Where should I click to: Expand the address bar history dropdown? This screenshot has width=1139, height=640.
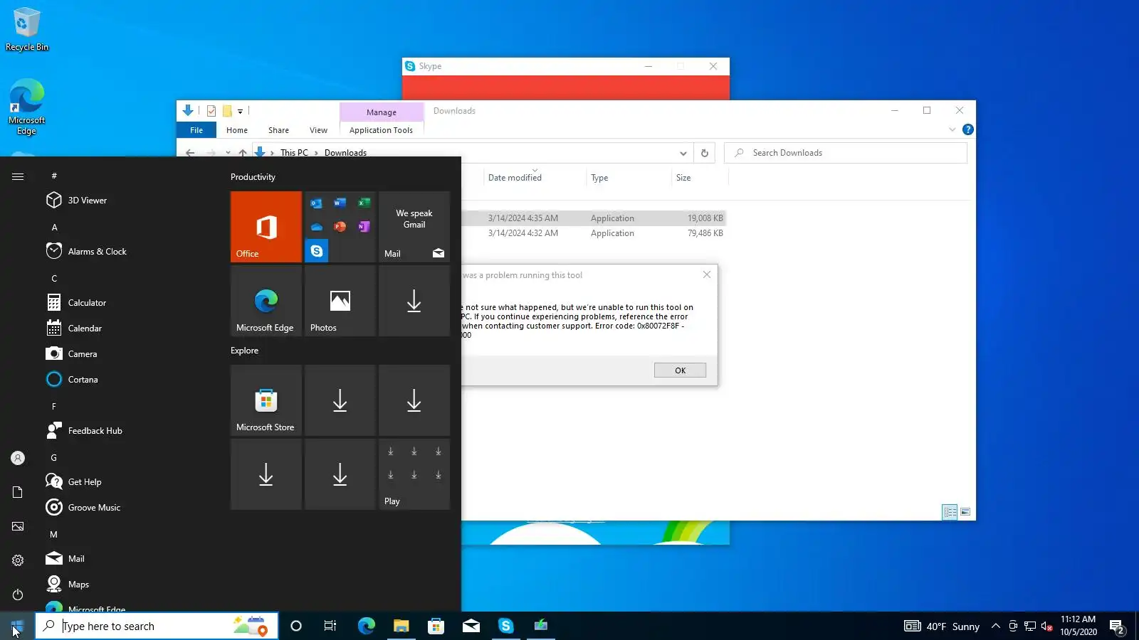[683, 153]
